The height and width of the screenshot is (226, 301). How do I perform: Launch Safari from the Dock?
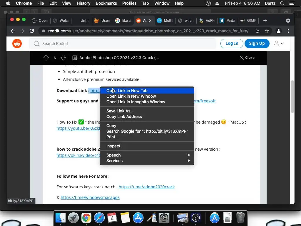click(x=99, y=218)
